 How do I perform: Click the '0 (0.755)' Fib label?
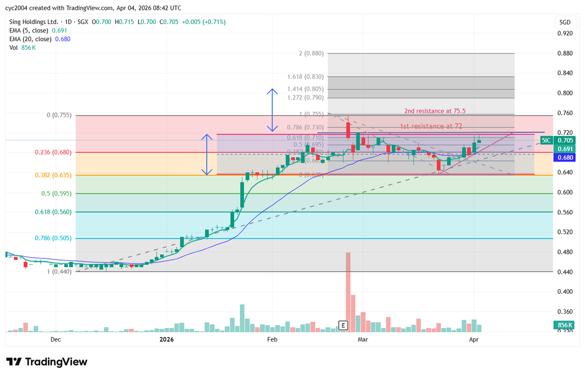59,115
